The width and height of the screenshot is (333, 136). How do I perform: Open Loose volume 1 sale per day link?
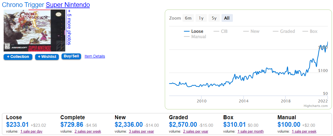[31, 132]
